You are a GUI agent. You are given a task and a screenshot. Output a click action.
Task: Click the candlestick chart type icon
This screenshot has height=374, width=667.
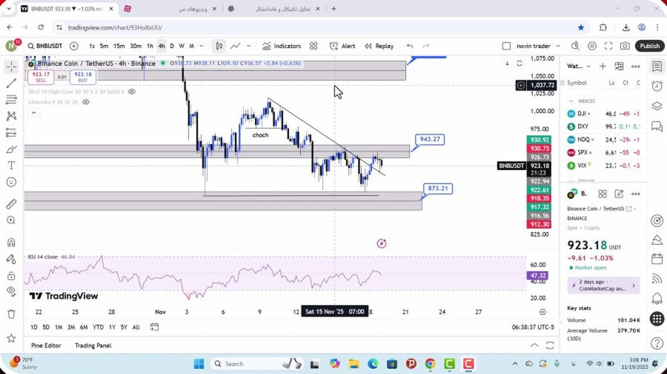pyautogui.click(x=220, y=46)
